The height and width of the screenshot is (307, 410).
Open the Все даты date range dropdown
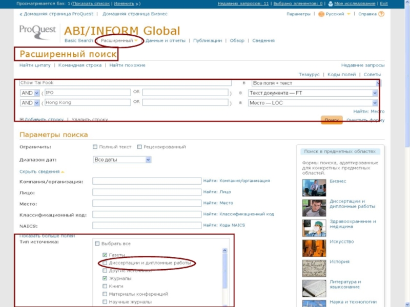click(122, 160)
